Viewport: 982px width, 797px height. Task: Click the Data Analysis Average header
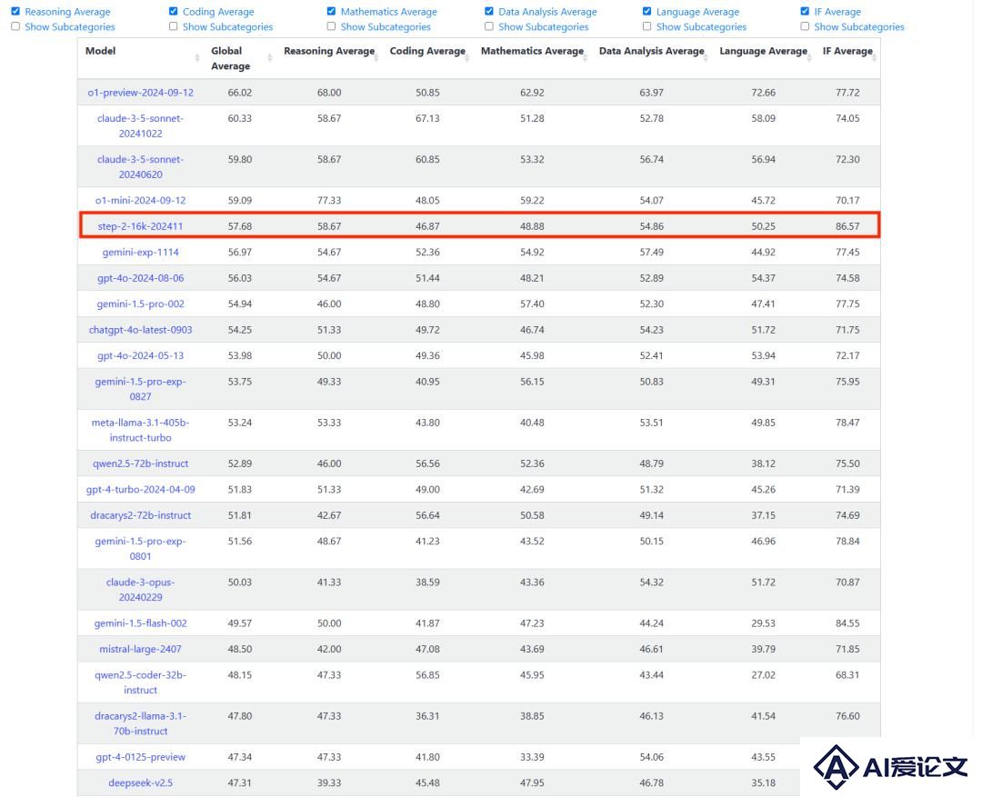[x=651, y=51]
